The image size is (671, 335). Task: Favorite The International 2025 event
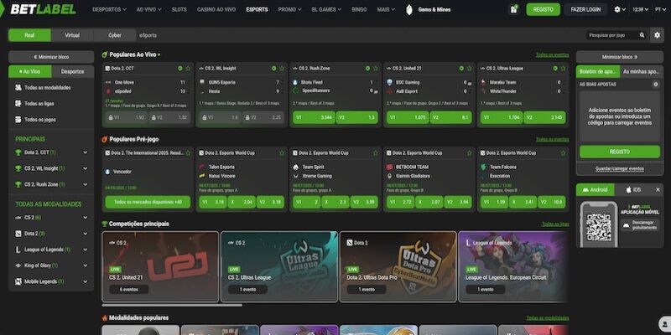click(188, 153)
